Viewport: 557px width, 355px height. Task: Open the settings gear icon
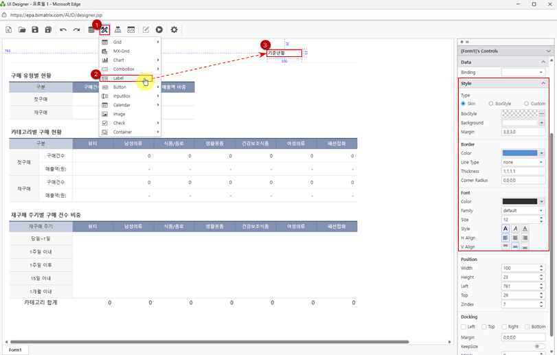point(174,30)
